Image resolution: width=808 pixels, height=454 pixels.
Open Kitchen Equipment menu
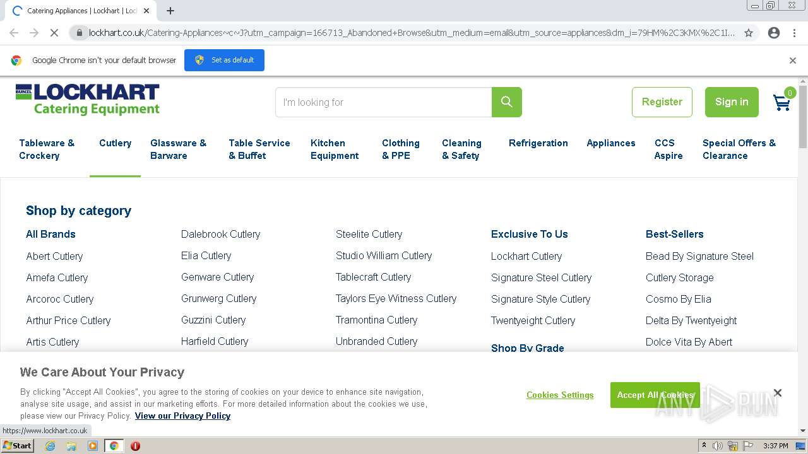pyautogui.click(x=335, y=149)
